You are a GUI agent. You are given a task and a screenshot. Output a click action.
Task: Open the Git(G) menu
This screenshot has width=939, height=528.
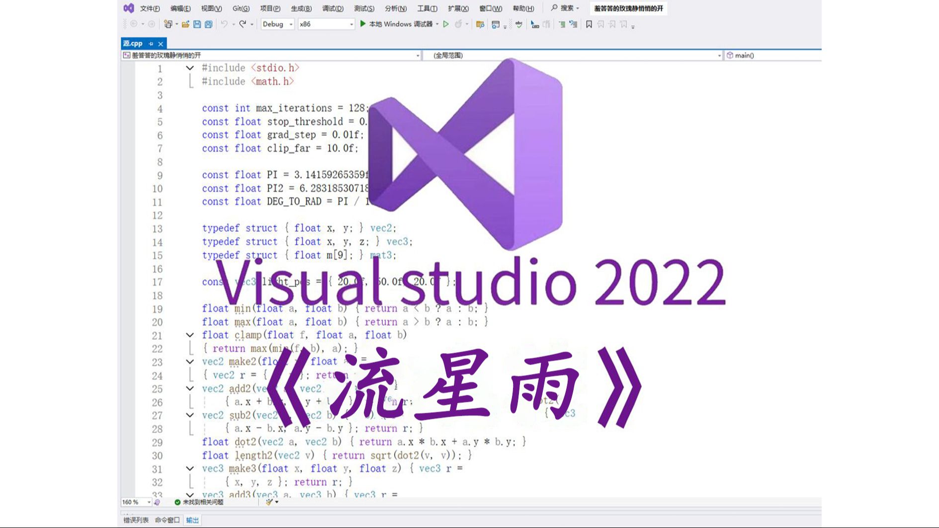point(241,8)
